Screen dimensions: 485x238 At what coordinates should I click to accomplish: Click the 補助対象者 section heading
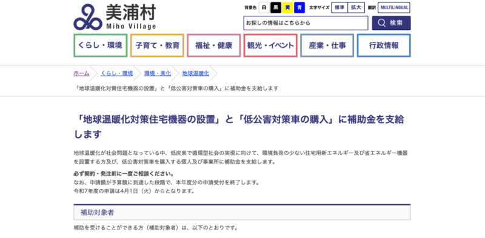click(242, 213)
